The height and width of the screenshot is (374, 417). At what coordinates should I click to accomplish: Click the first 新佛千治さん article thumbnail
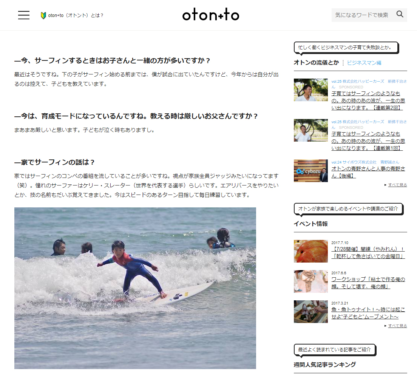(310, 90)
